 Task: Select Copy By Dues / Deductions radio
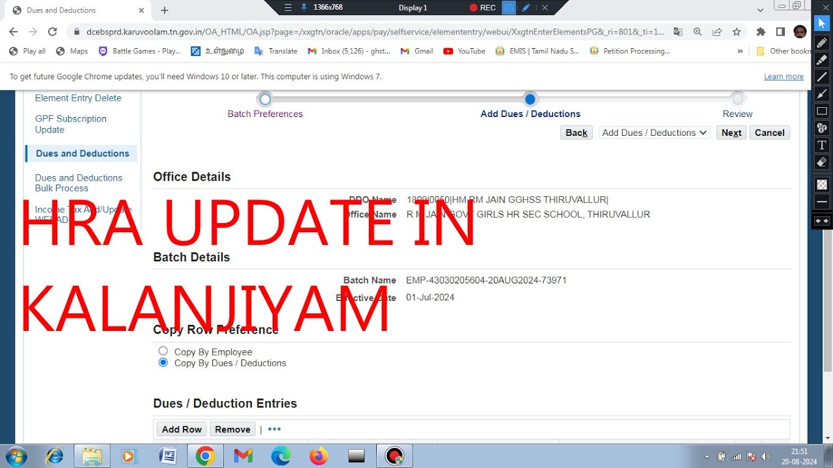163,362
